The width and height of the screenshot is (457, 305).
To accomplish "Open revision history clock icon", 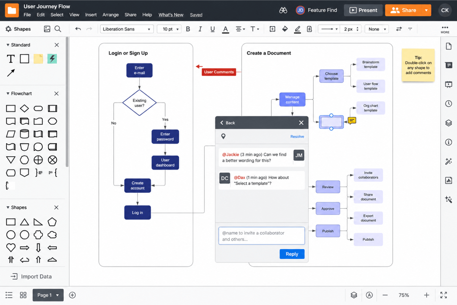I will [449, 104].
